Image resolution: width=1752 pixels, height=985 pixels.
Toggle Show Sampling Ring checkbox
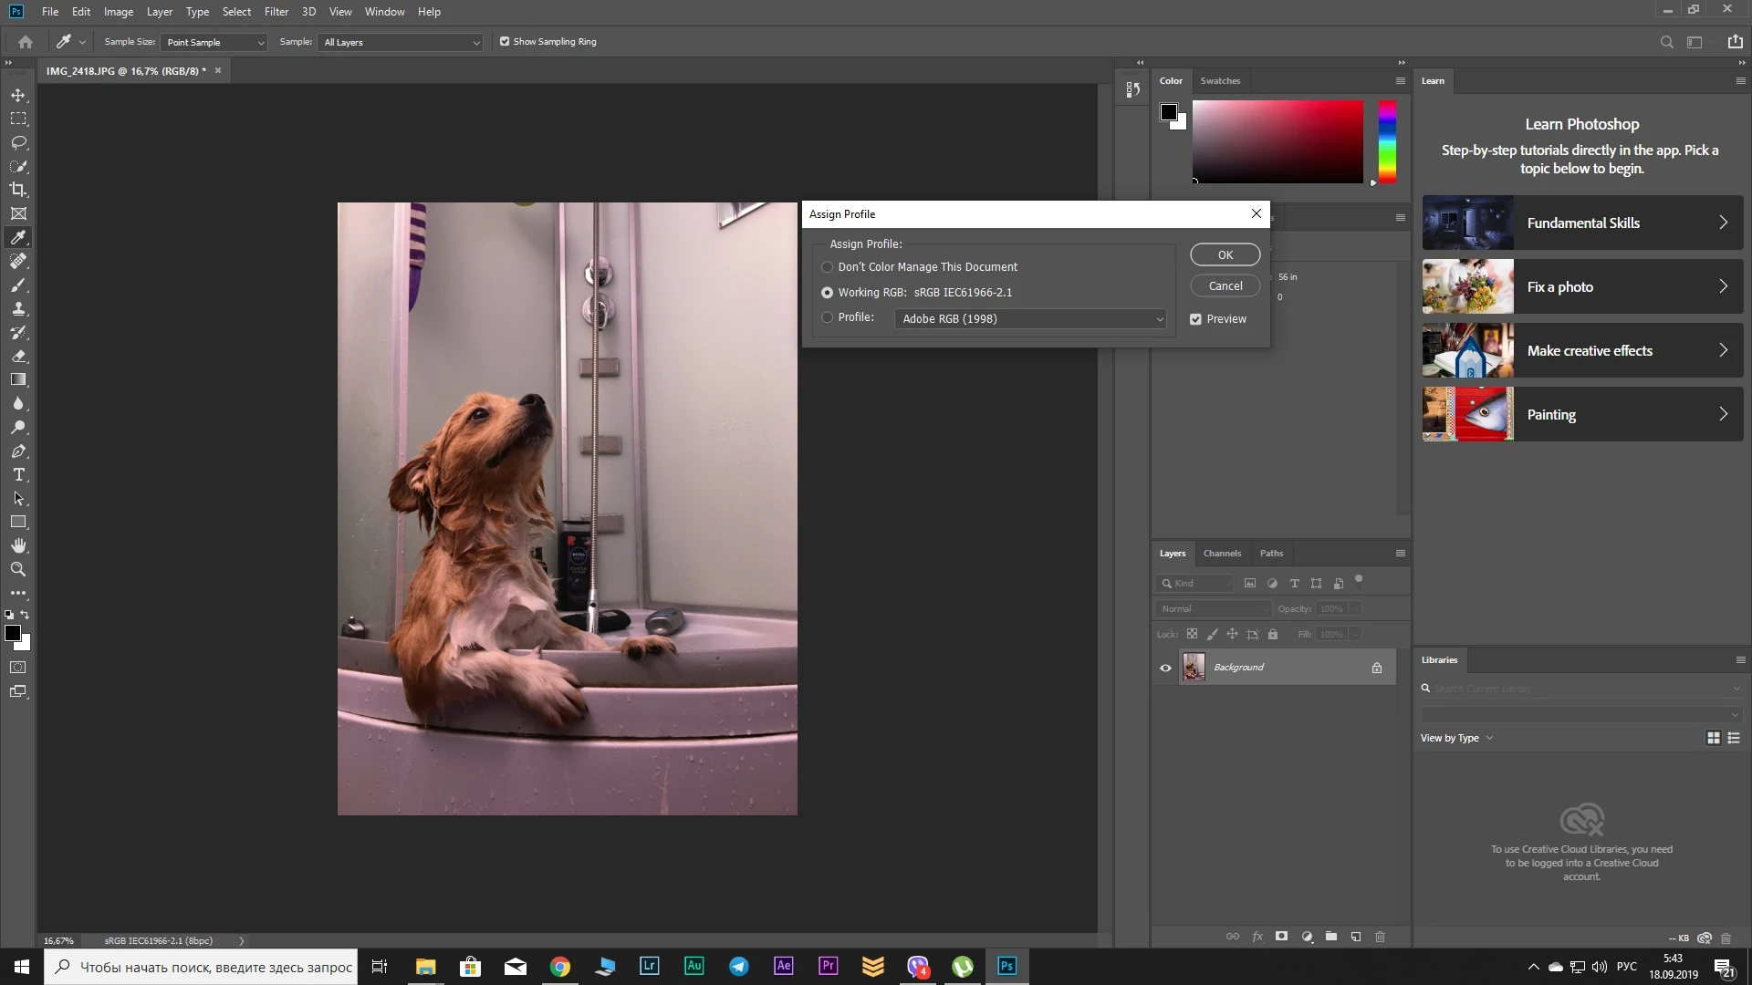[x=505, y=42]
